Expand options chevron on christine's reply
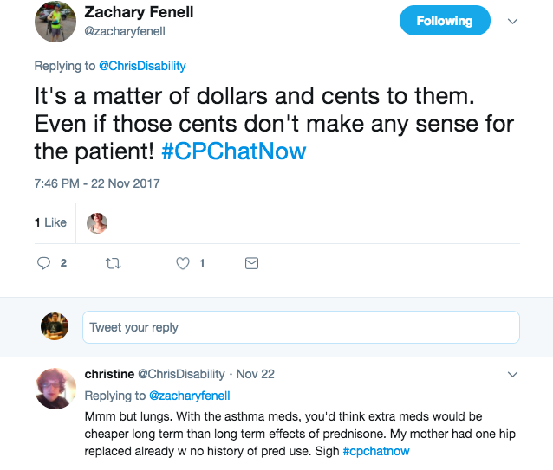This screenshot has width=553, height=470. tap(512, 375)
